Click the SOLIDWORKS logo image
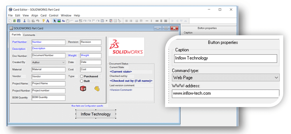The width and height of the screenshot is (291, 134). 126,47
